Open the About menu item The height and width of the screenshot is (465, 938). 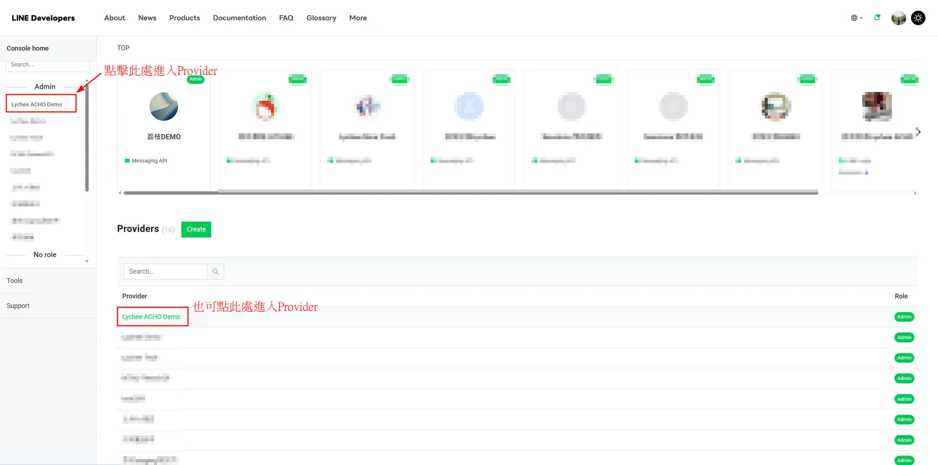(x=114, y=18)
